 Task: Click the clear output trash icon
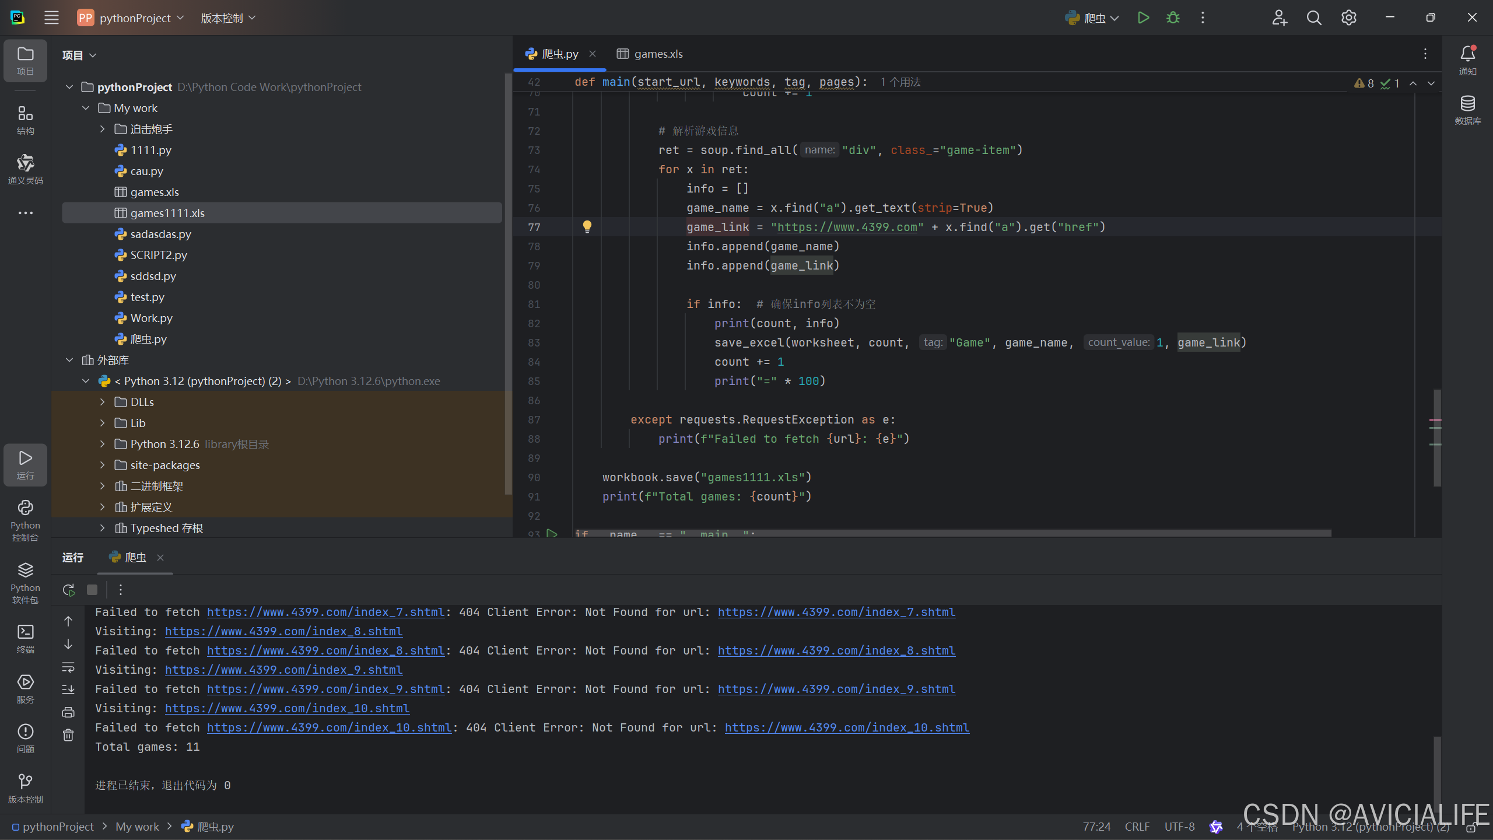68,735
